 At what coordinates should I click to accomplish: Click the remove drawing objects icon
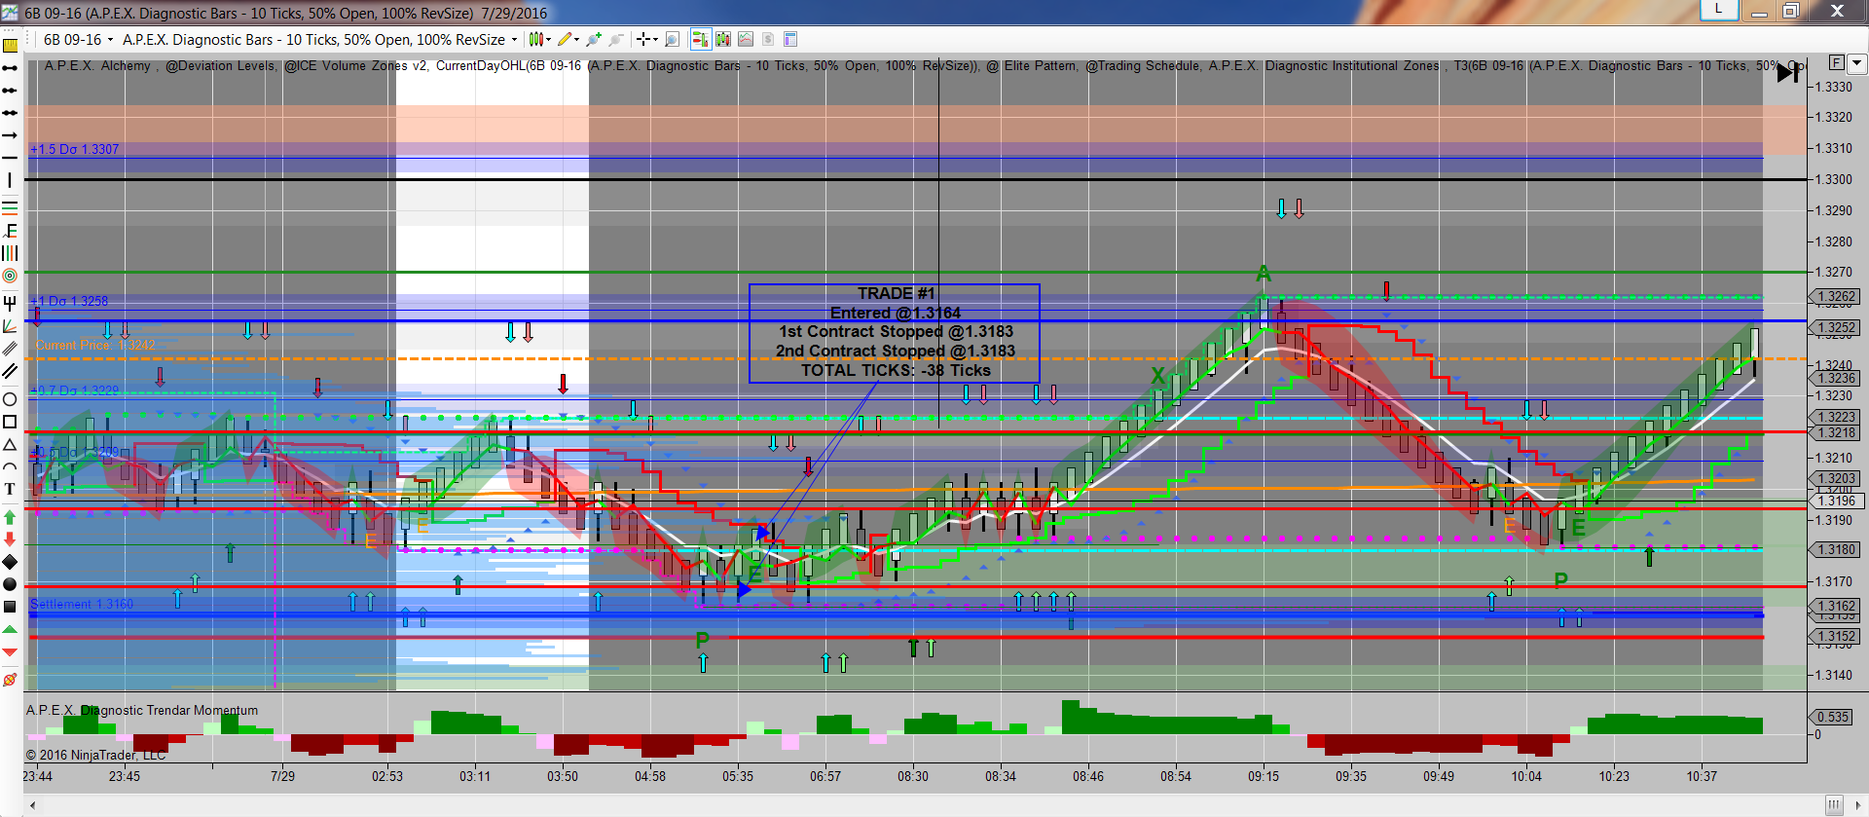(x=10, y=680)
